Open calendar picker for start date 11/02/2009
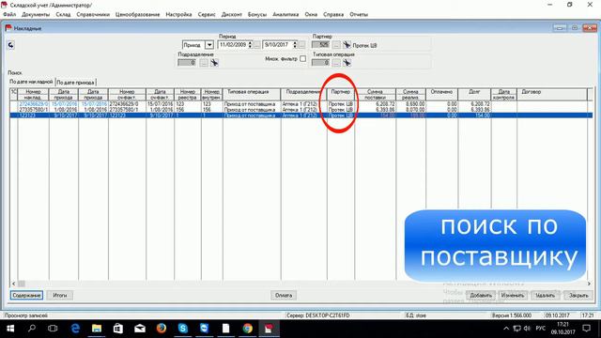The height and width of the screenshot is (338, 601). 256,45
